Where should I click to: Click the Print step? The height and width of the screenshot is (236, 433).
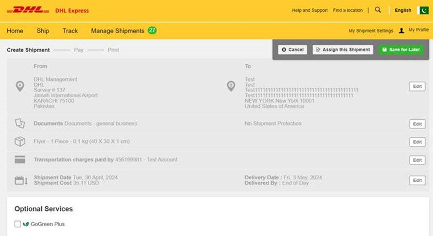[x=113, y=50]
